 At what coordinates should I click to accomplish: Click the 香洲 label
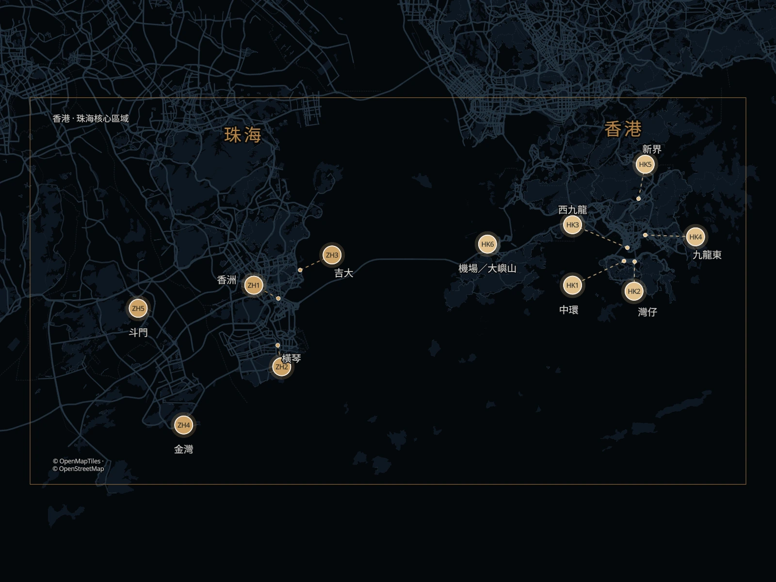coord(227,280)
